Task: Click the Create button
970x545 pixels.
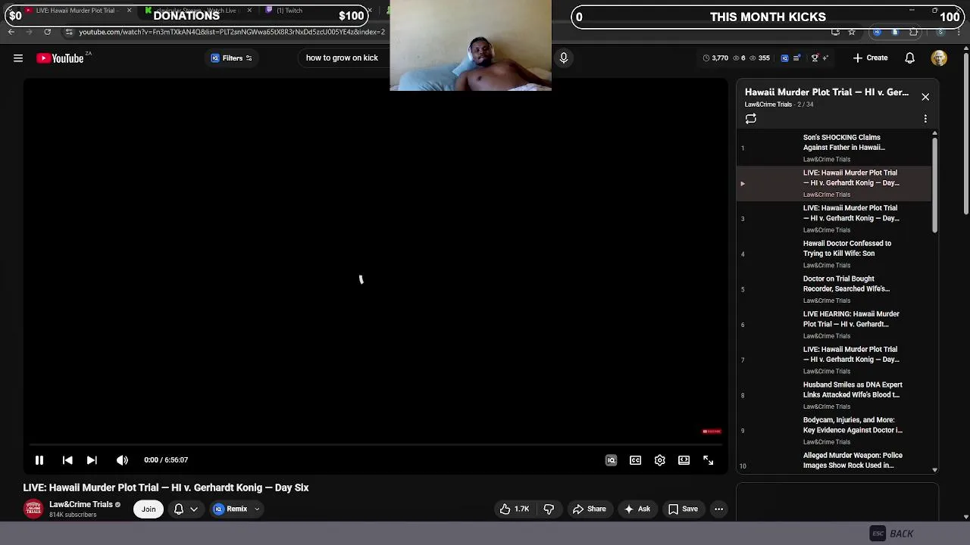Action: (x=870, y=58)
